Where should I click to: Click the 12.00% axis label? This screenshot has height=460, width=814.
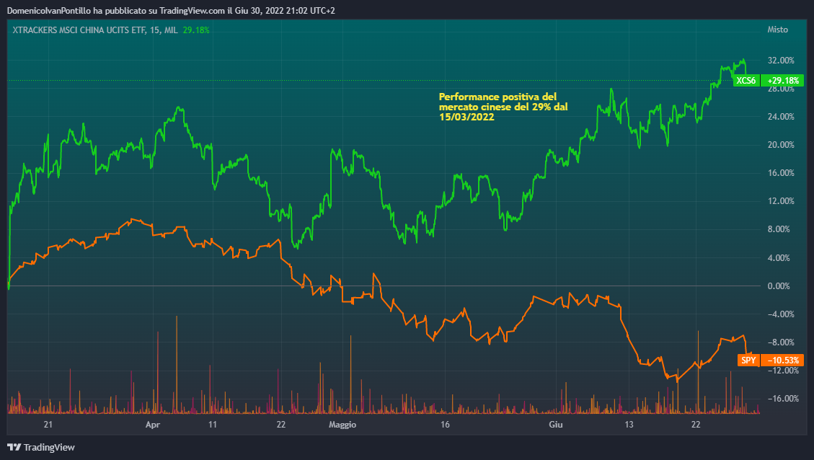coord(781,201)
